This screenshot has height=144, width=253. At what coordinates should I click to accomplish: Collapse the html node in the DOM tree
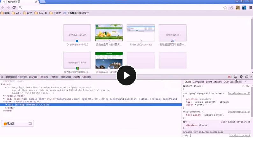(x=2, y=84)
